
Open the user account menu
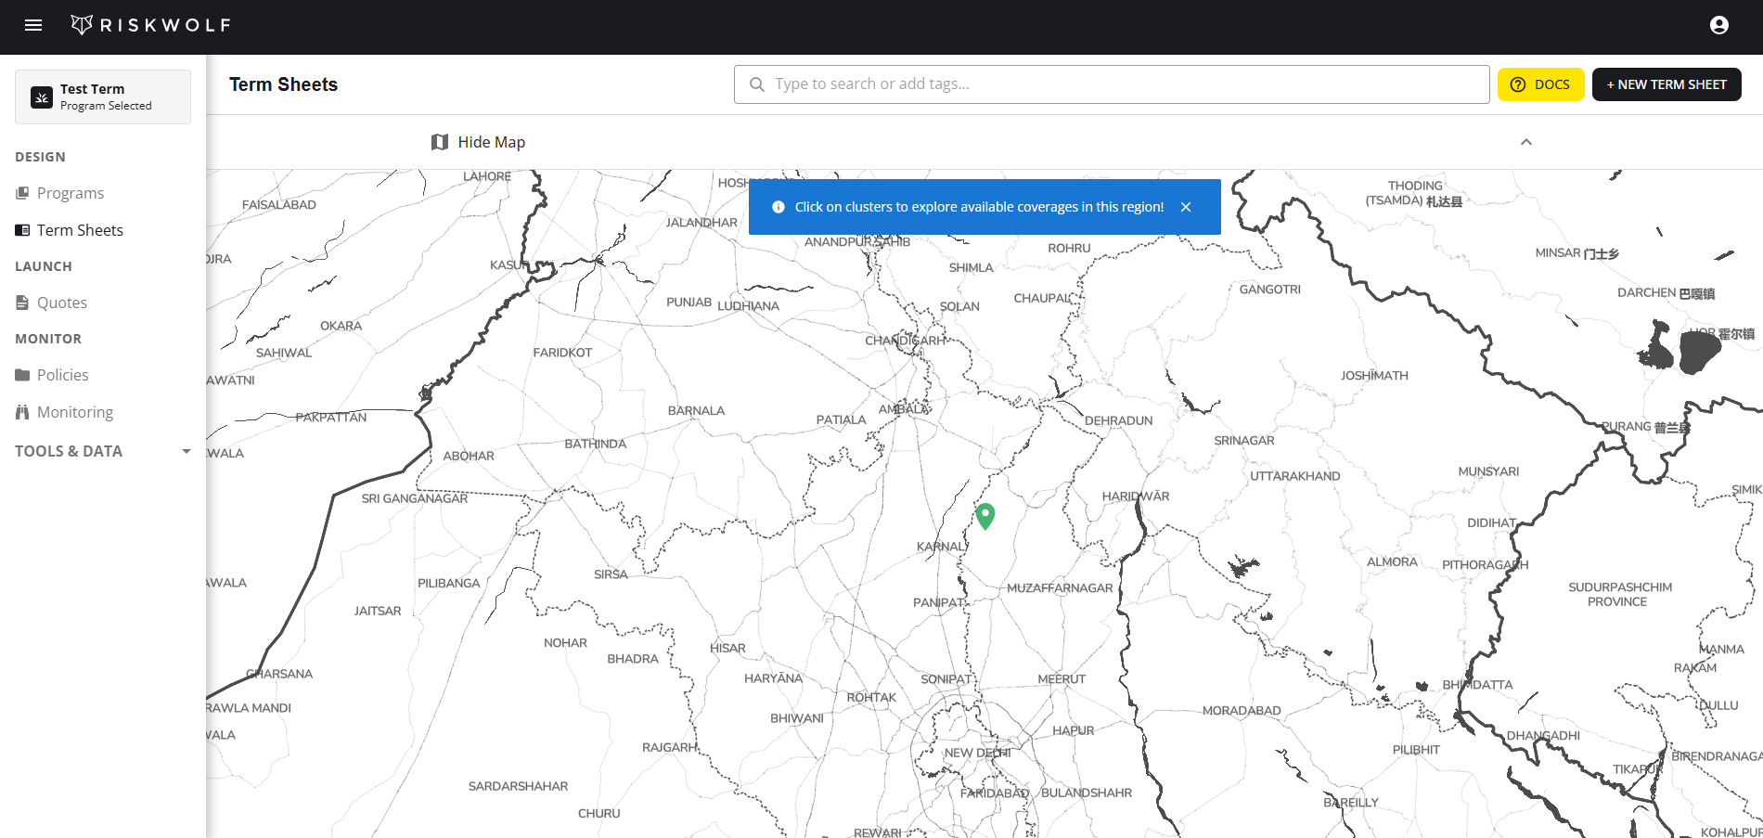click(x=1718, y=24)
